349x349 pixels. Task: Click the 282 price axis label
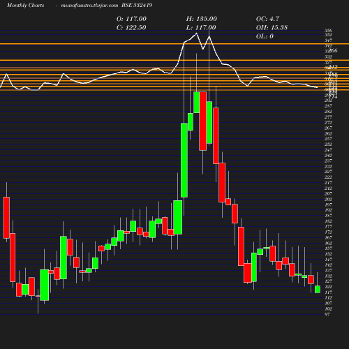click(328, 112)
